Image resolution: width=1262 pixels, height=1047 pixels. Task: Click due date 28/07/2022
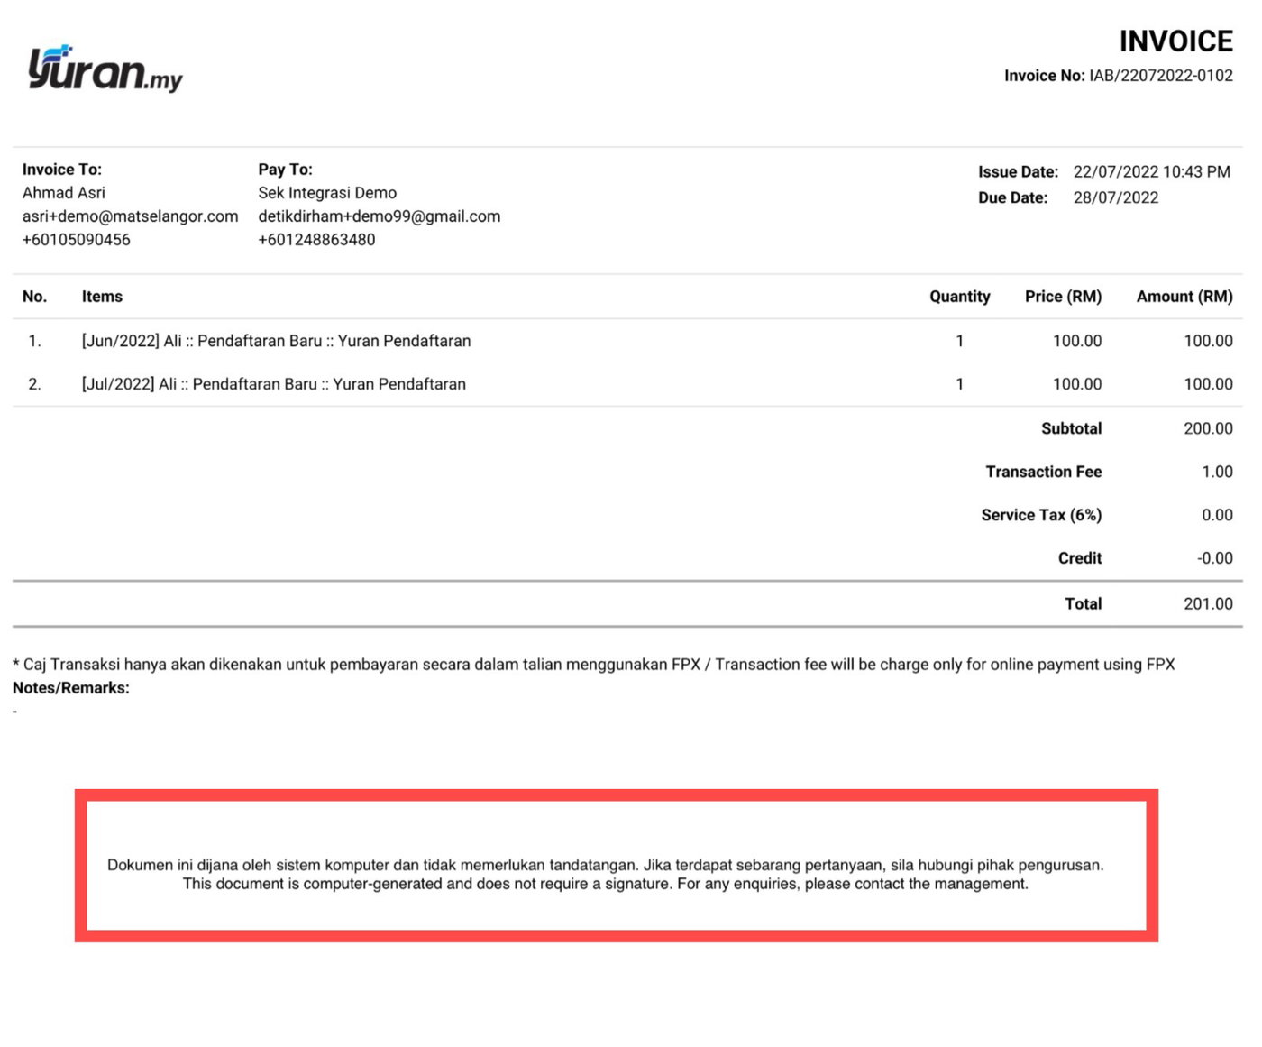pos(1116,197)
